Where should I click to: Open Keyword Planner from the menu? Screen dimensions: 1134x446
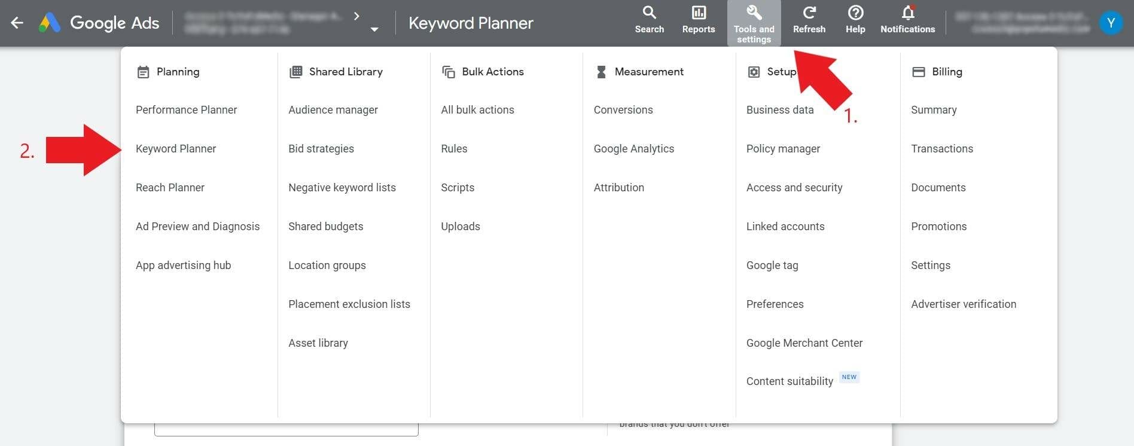[176, 149]
